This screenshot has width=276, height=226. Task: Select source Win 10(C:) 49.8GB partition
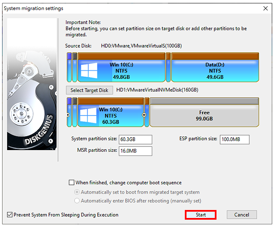pos(122,67)
